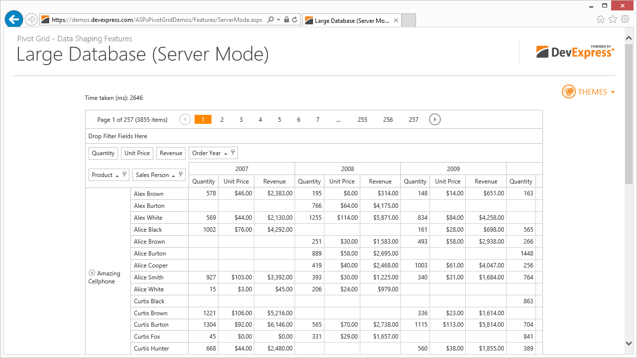Toggle sort on the Sales Person field
The width and height of the screenshot is (637, 358).
174,175
